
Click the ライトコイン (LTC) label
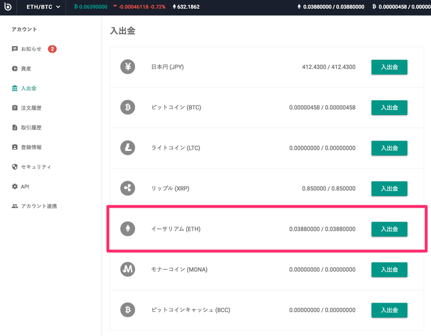pyautogui.click(x=176, y=148)
